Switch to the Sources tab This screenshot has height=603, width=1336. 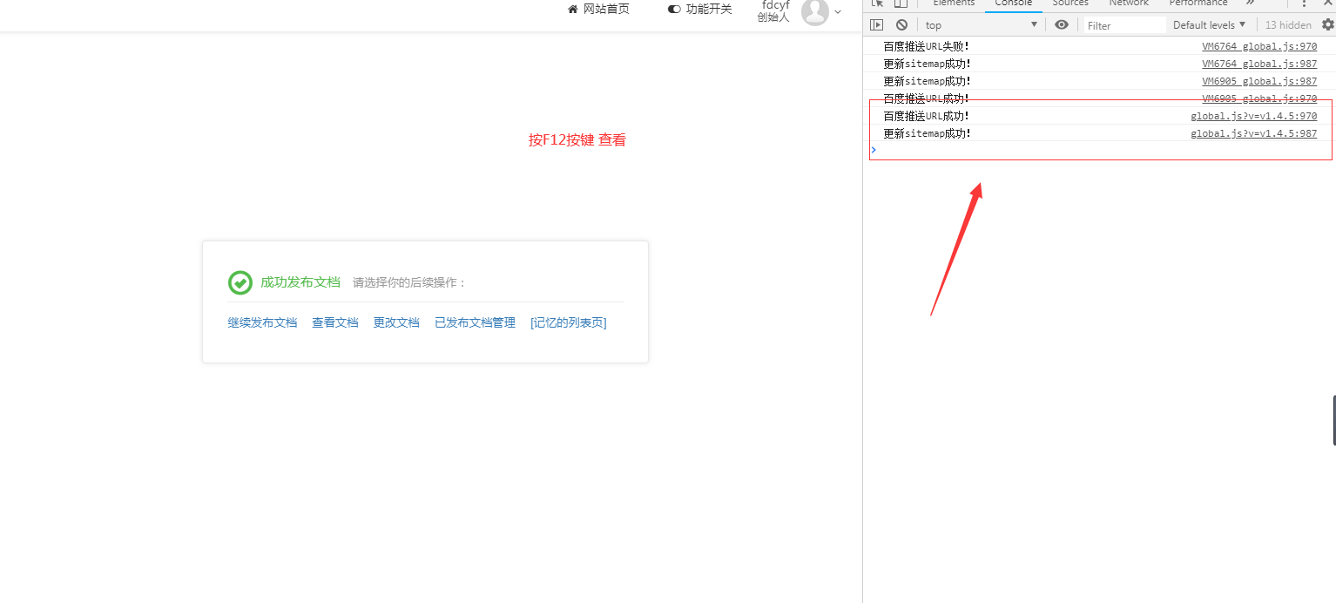click(x=1070, y=3)
